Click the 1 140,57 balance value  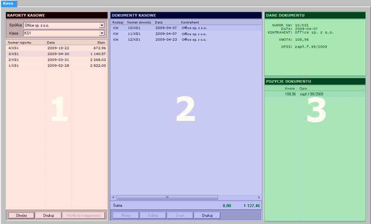98,54
